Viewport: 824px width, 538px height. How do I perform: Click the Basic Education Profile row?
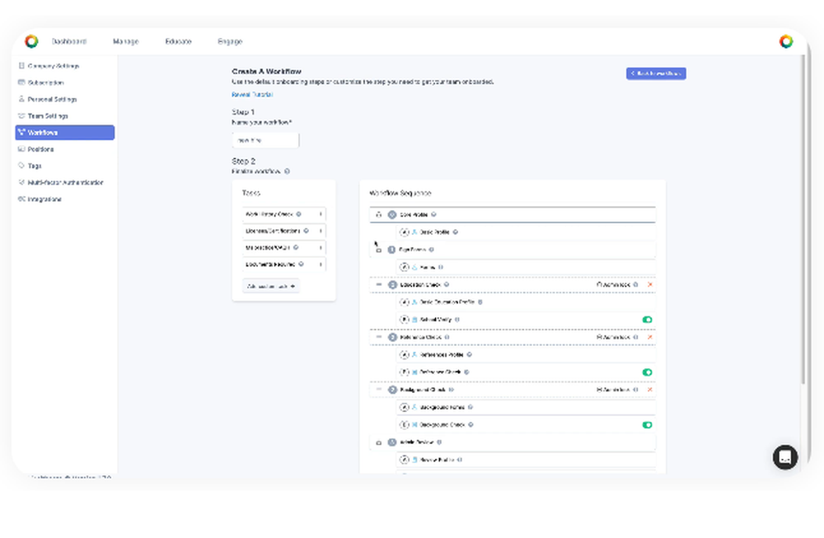click(526, 302)
